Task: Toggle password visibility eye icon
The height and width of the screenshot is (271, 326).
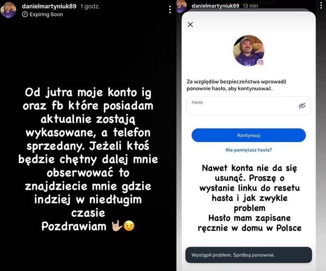Action: pyautogui.click(x=302, y=106)
